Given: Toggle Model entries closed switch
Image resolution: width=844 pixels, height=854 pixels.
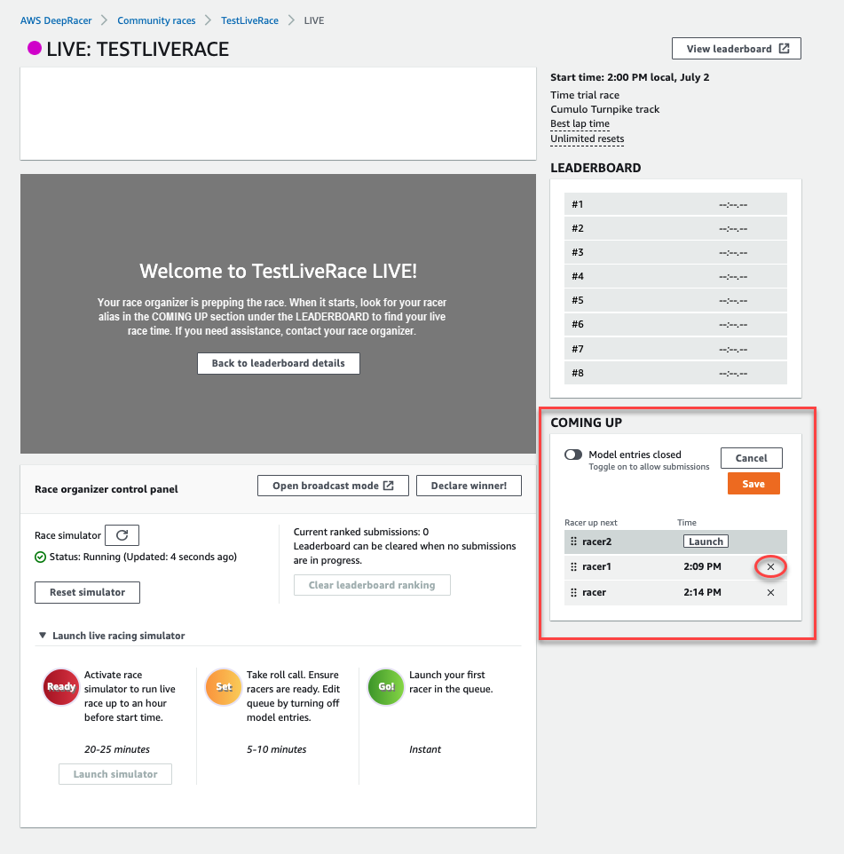Looking at the screenshot, I should point(573,455).
